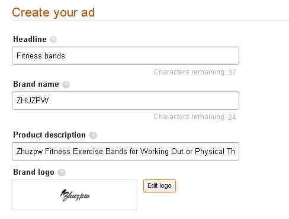Click the help icon next to Brand logo
The image size is (289, 219).
(x=62, y=172)
